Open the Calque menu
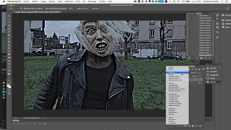Image resolution: width=231 pixels, height=130 pixels. click(x=52, y=1)
